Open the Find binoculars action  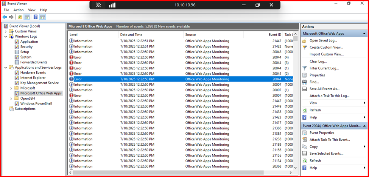coord(305,82)
